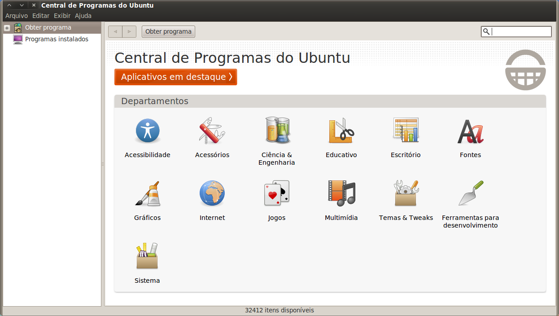Click the Ciência & Engenharia label
Image resolution: width=559 pixels, height=316 pixels.
(277, 158)
